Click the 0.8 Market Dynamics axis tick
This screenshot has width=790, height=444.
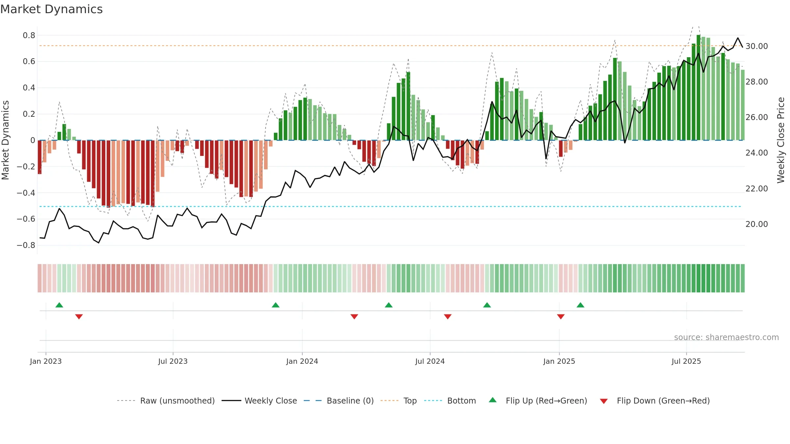[x=29, y=36]
